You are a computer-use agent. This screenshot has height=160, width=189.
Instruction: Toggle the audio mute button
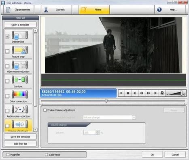(x=162, y=93)
